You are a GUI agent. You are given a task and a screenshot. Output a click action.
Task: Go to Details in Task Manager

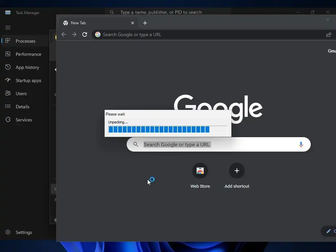(x=25, y=107)
